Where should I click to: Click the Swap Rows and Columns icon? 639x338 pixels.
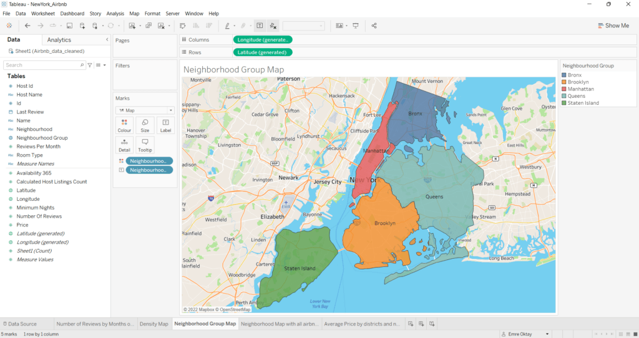click(182, 26)
